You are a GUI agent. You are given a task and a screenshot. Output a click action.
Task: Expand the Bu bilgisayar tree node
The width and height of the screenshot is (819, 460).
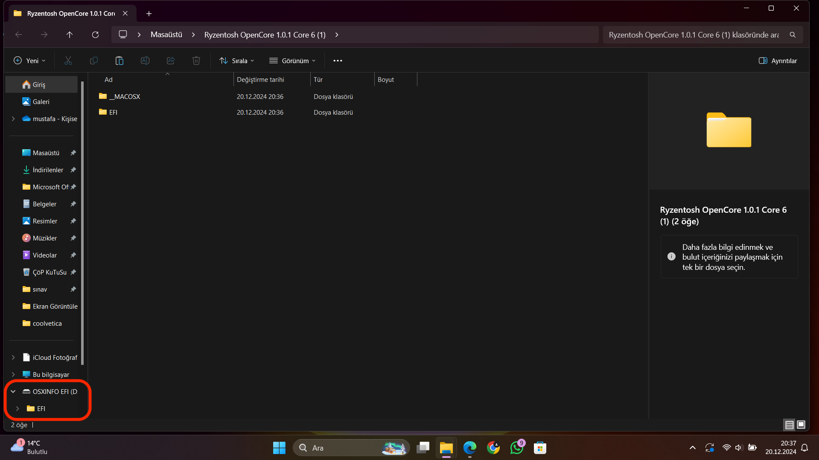coord(13,374)
